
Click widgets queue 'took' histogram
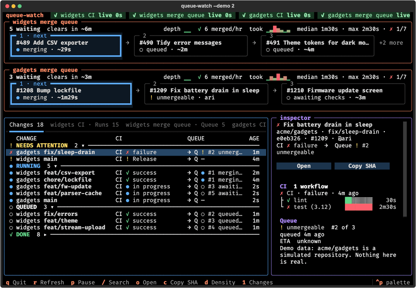pos(278,29)
